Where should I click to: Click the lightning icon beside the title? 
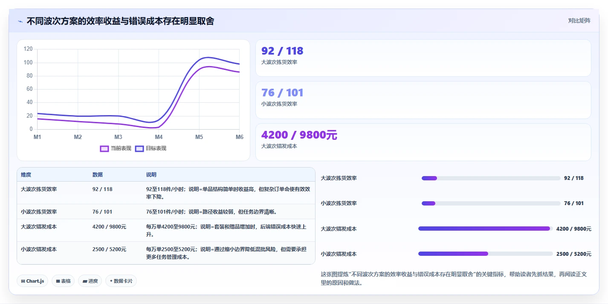20,21
